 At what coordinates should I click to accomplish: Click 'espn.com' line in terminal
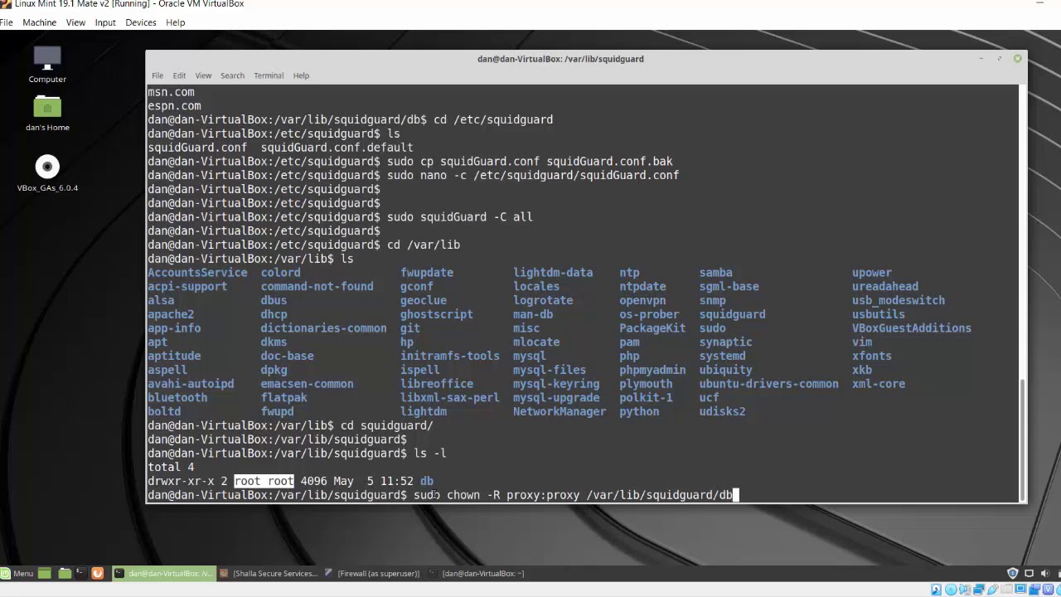(174, 106)
